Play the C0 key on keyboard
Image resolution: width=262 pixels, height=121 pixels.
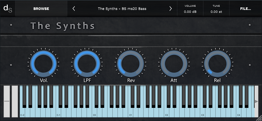[94, 113]
